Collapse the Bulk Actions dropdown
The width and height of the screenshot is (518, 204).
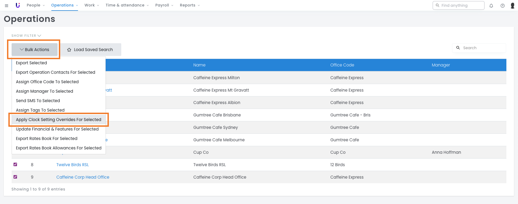pos(35,50)
